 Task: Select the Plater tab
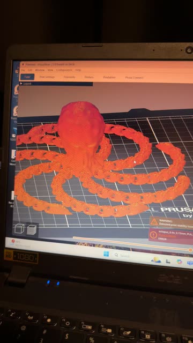27,77
